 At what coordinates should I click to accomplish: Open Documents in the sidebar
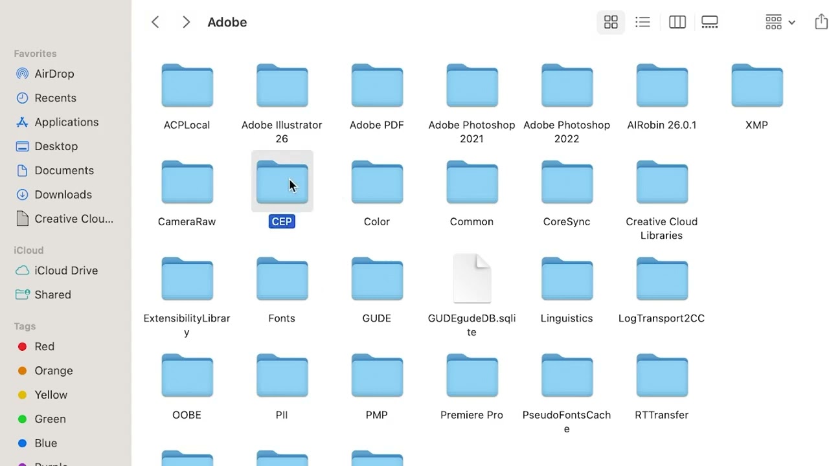(65, 170)
